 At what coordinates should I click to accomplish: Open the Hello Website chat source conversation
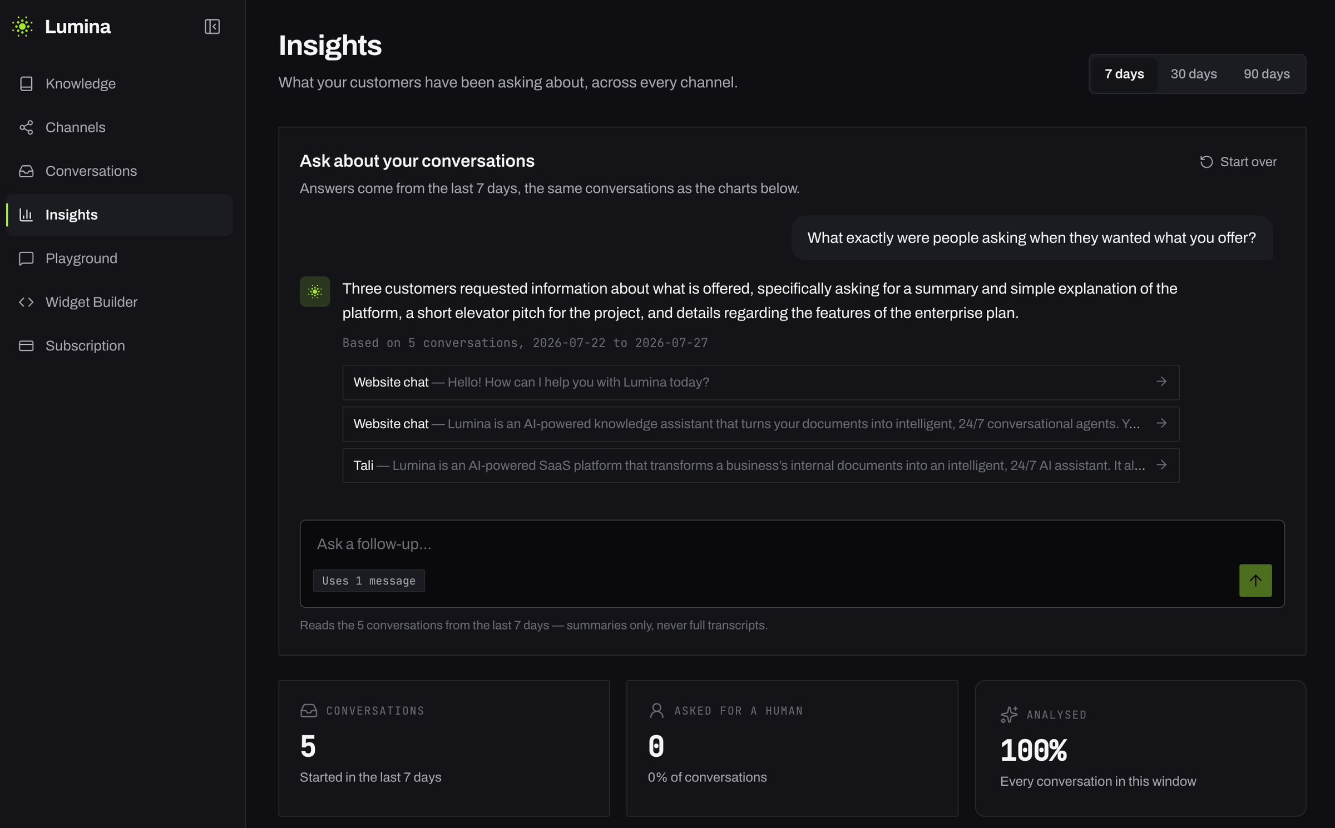pyautogui.click(x=761, y=382)
